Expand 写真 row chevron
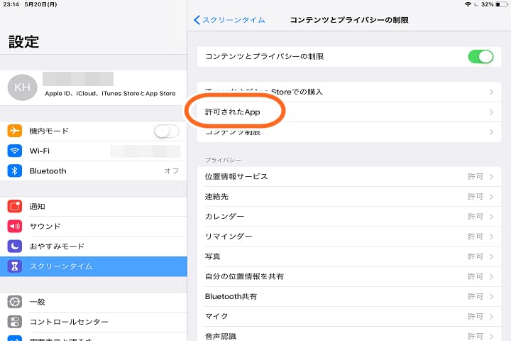This screenshot has width=511, height=341. [491, 256]
